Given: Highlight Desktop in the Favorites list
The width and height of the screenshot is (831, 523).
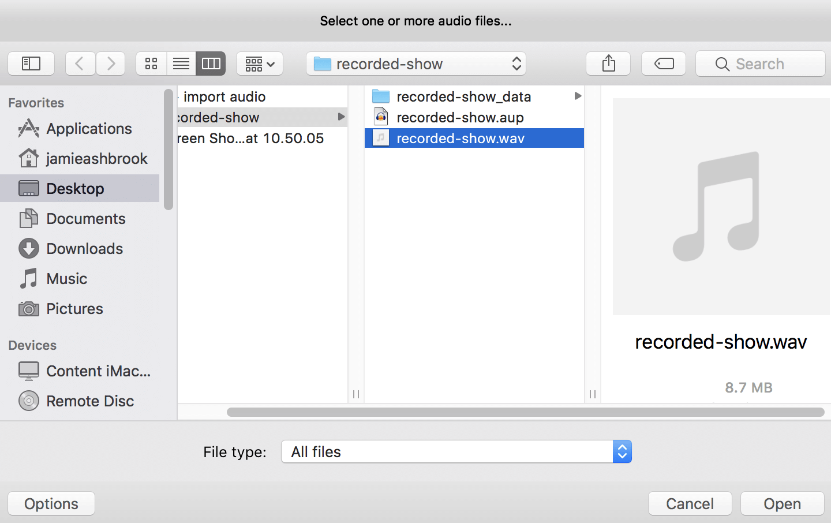Looking at the screenshot, I should point(75,188).
